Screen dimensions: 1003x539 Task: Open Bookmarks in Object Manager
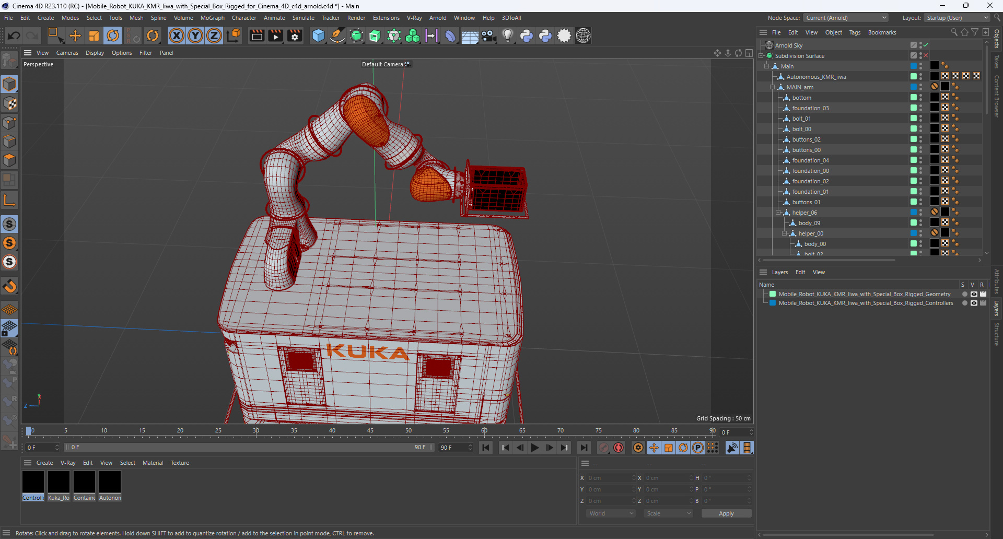coord(882,32)
